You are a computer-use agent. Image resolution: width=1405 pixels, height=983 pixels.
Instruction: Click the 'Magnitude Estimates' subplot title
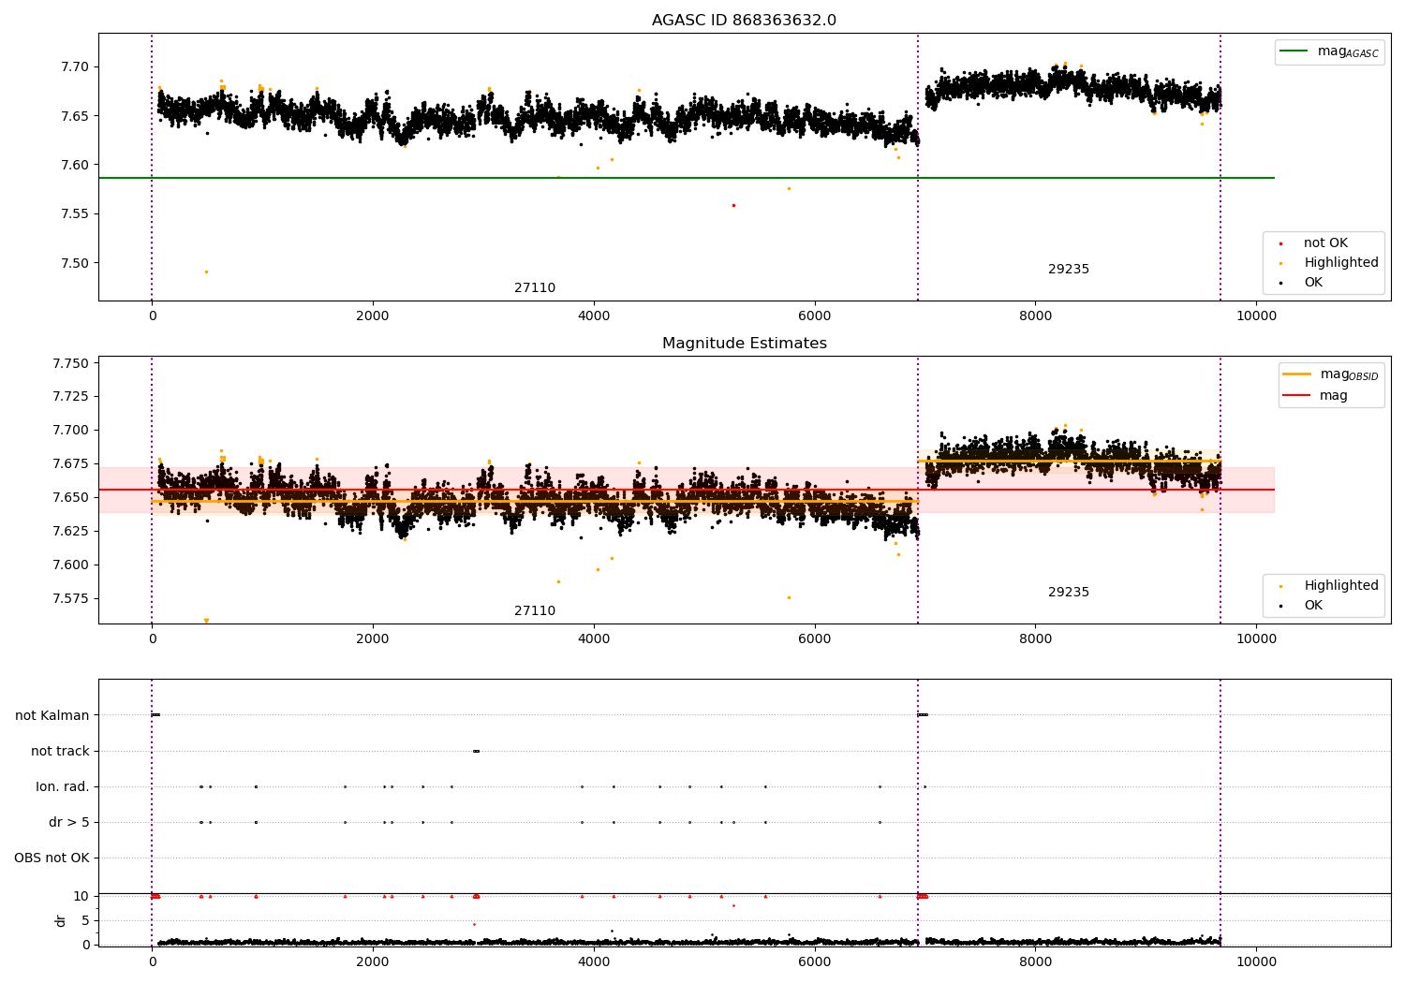pos(744,344)
